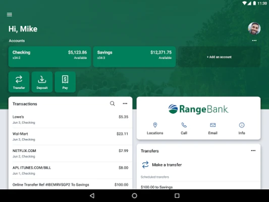Tap the Android back navigation button

[x=92, y=195]
